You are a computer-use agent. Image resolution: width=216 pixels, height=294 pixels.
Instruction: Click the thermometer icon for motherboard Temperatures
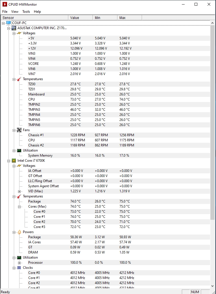[x=19, y=79]
